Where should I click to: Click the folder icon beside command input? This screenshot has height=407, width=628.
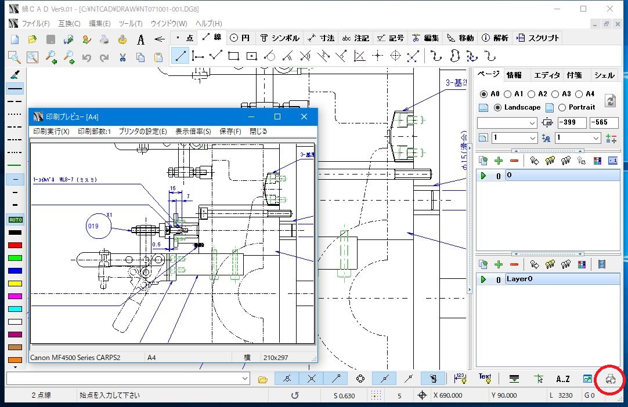[x=263, y=379]
